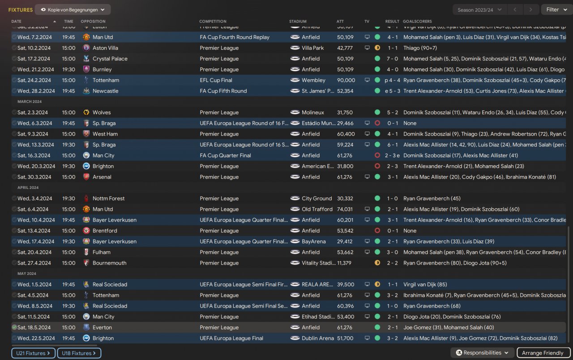
Task: Tick the selection circle for Crystal Palace fixture
Action: click(14, 59)
